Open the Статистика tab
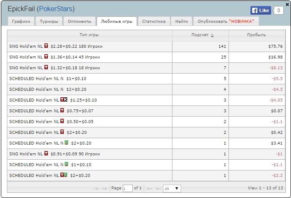The width and height of the screenshot is (291, 198). (153, 21)
